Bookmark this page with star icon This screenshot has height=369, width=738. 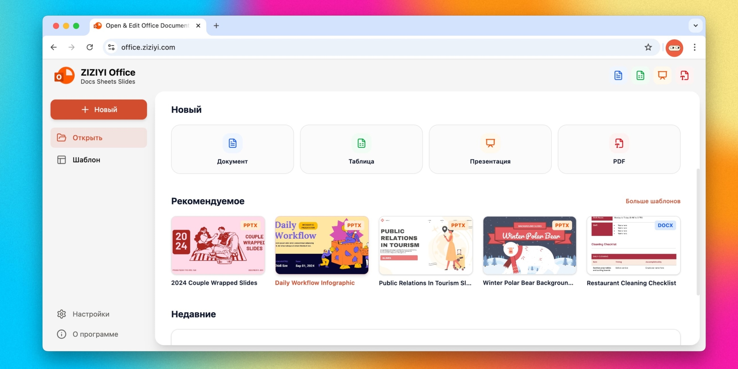click(648, 47)
